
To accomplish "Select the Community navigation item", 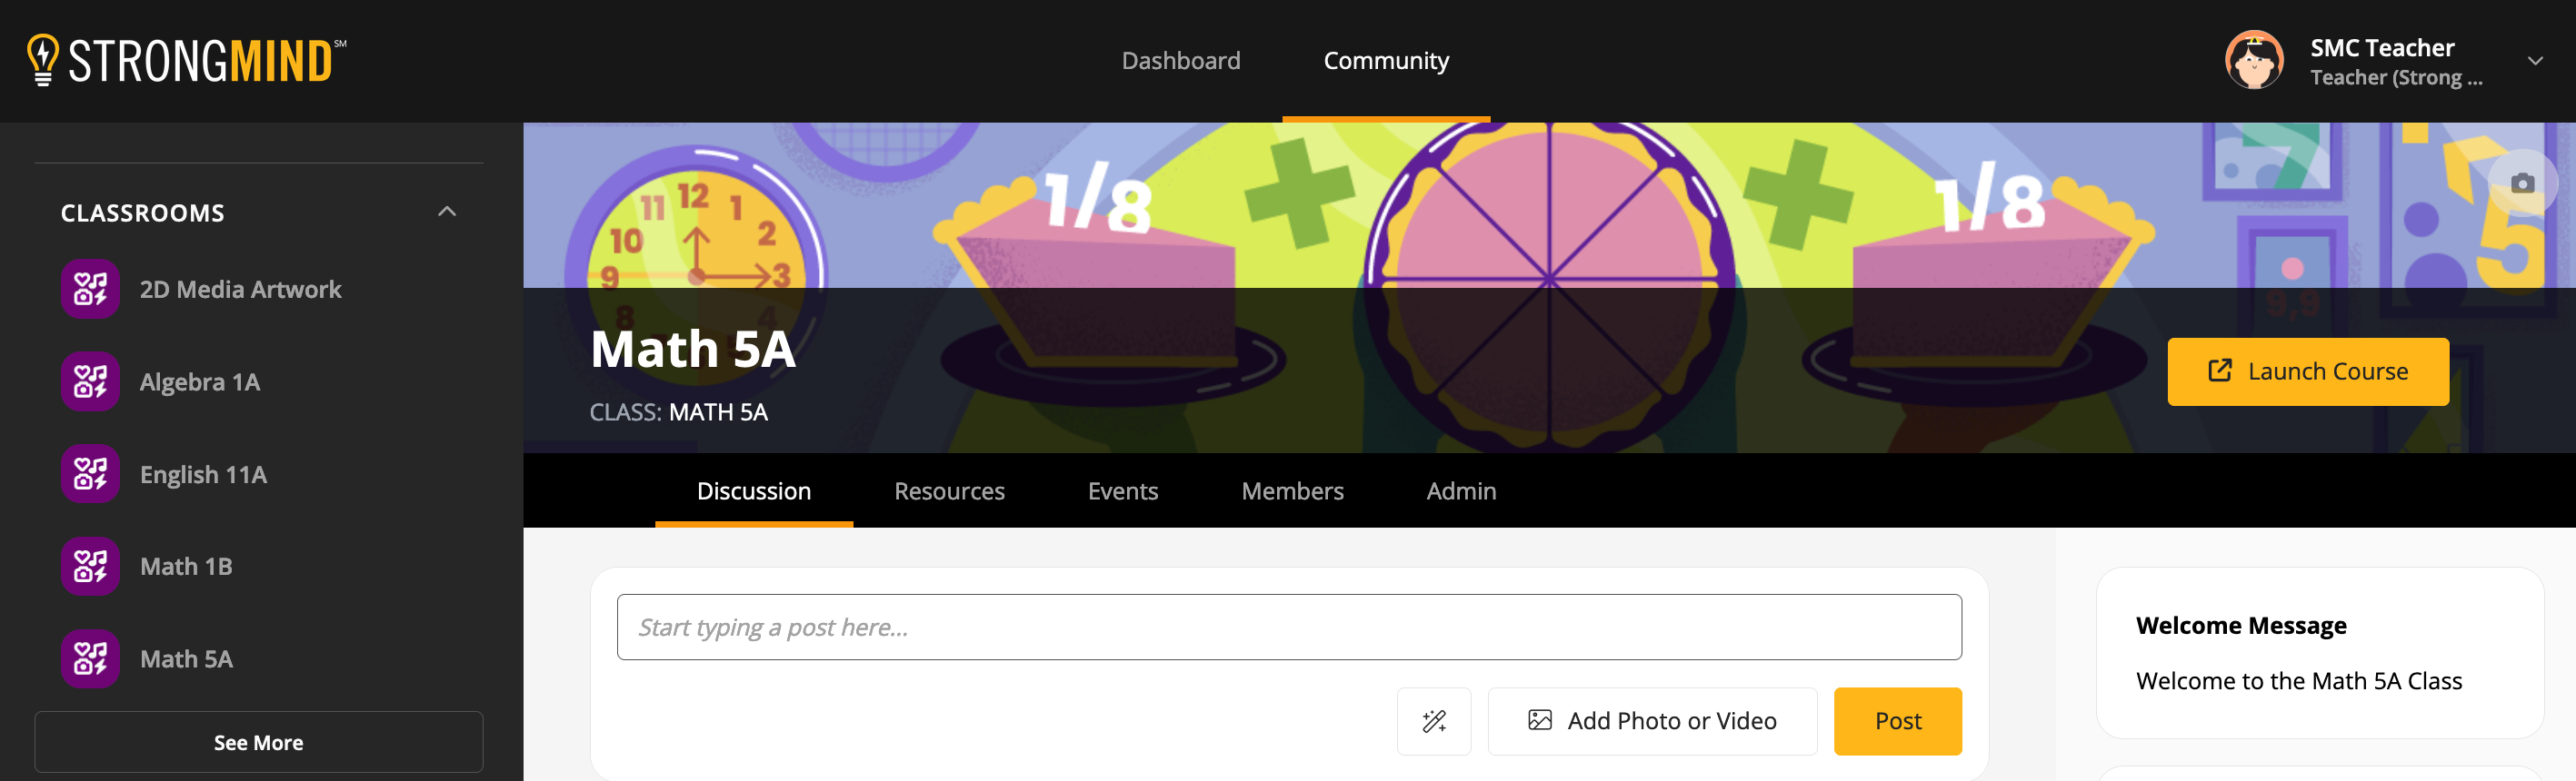I will tap(1385, 61).
